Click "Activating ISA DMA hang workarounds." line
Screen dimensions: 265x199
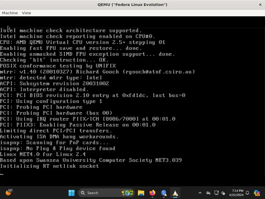(59, 137)
